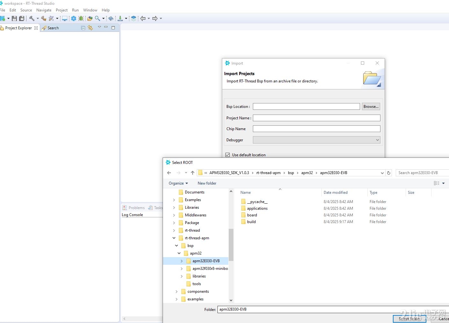Click Collapse All in Project Explorer
Viewport: 449px width, 323px height.
point(83,28)
